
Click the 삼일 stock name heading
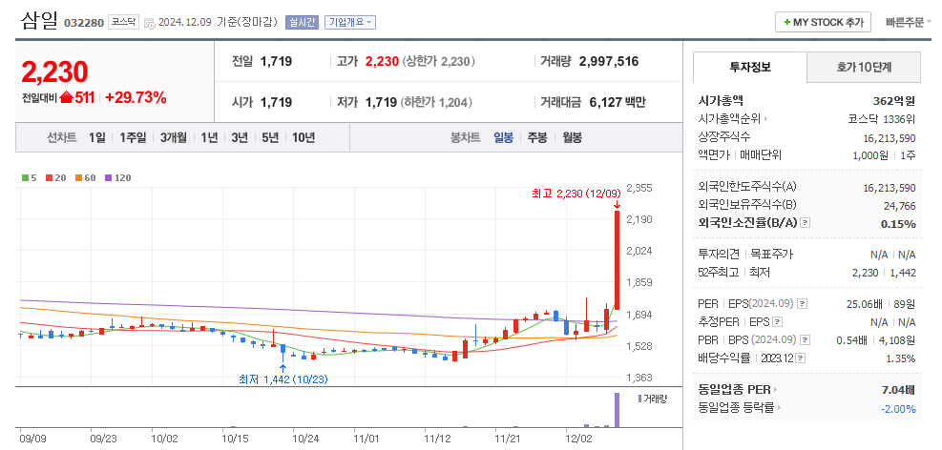[x=39, y=22]
